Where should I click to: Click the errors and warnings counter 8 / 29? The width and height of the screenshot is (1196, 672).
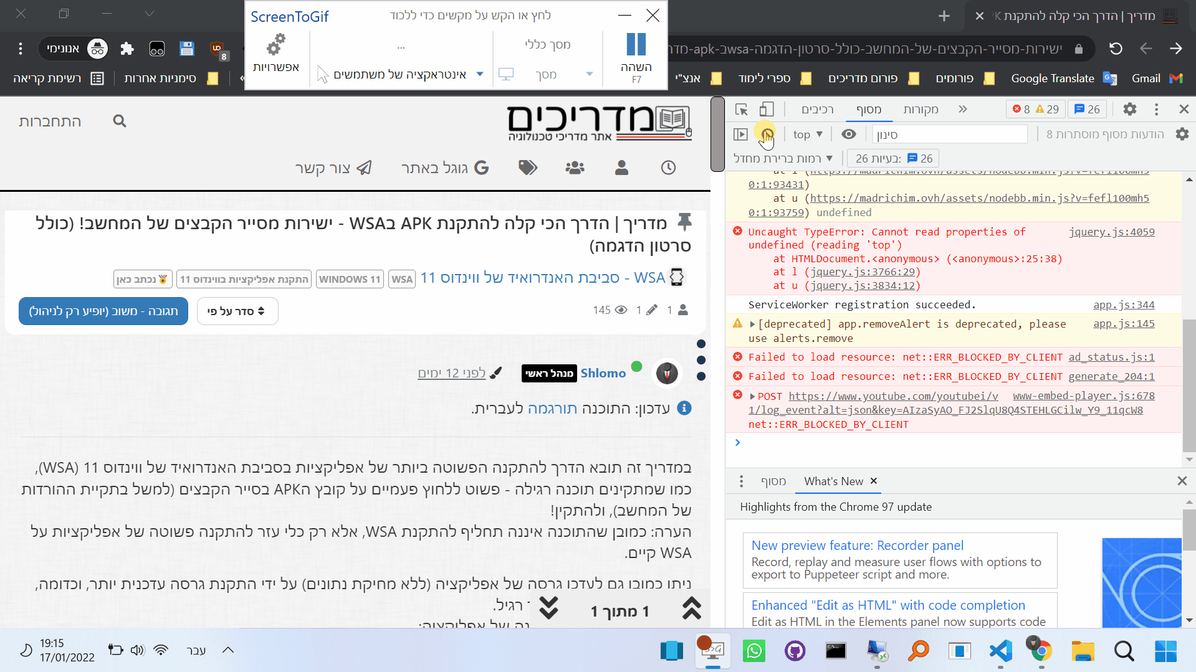(1036, 109)
